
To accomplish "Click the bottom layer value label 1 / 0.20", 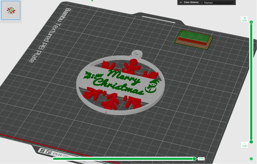I will click(x=245, y=144).
